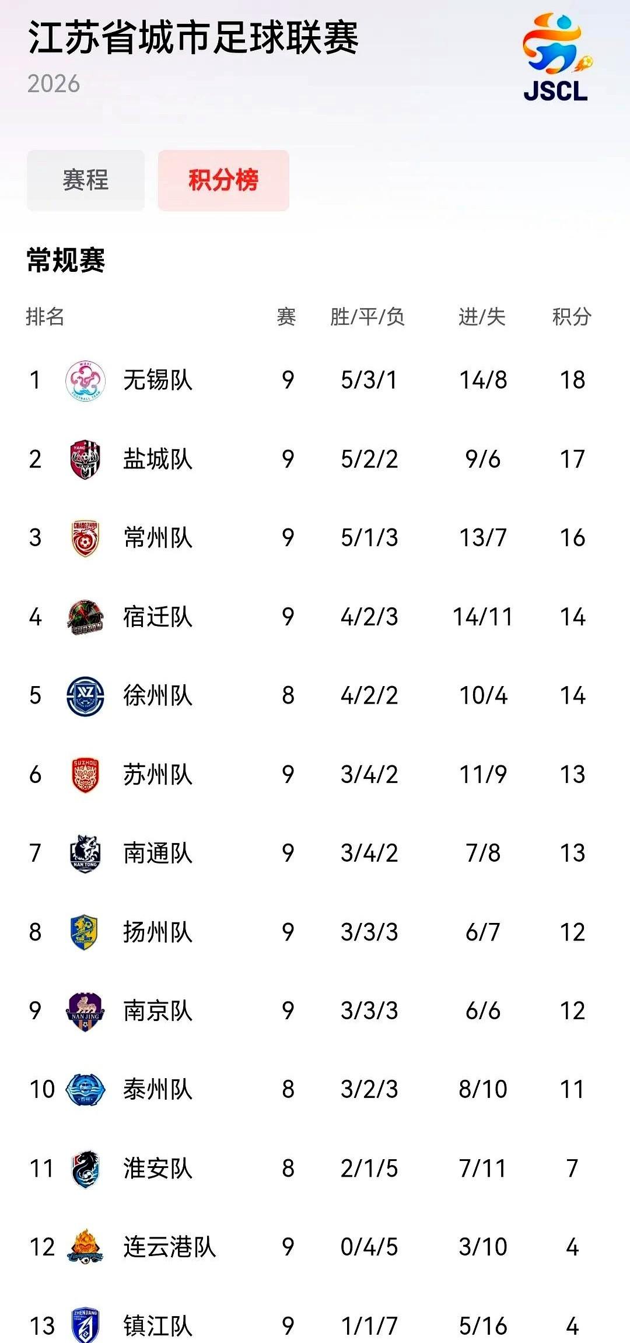Tap the 常州队 team badge

85,538
